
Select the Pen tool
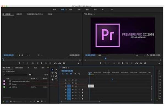pos(56,76)
